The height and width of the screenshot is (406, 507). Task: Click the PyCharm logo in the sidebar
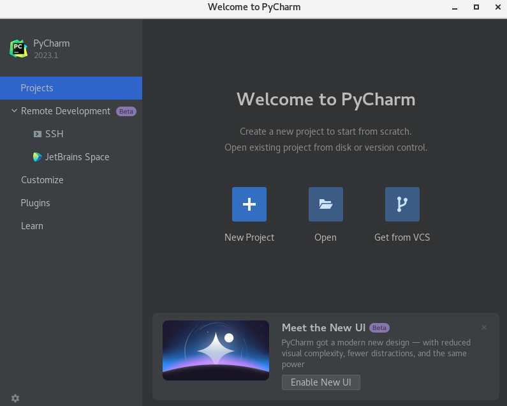pos(18,49)
